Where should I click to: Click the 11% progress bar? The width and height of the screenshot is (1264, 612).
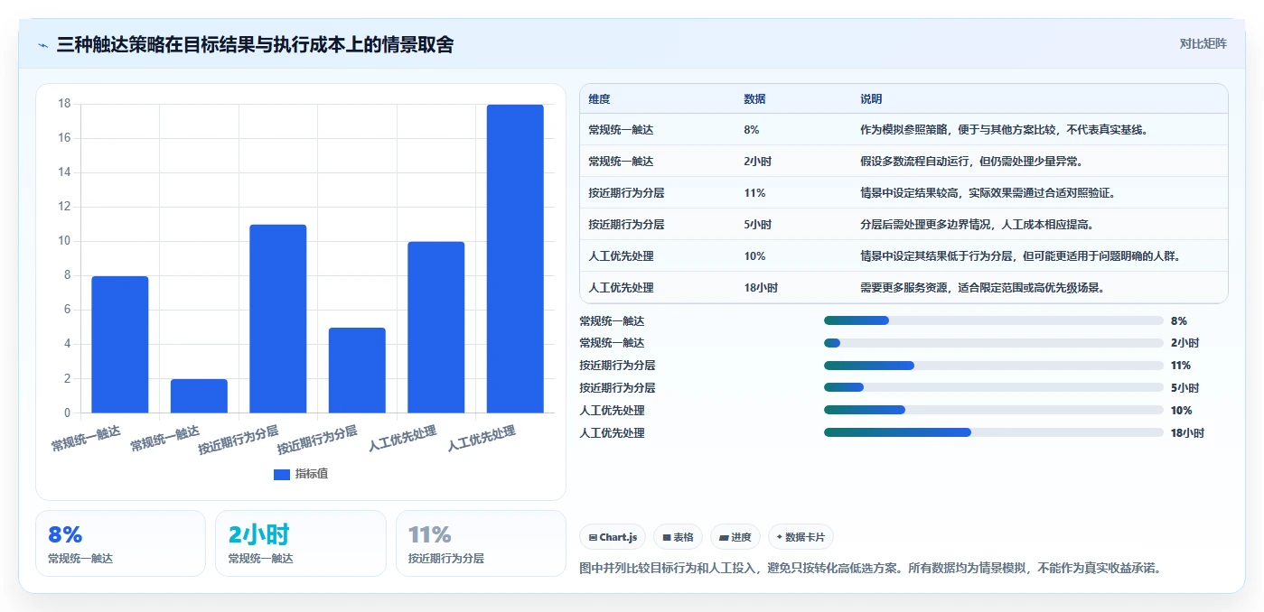click(994, 366)
